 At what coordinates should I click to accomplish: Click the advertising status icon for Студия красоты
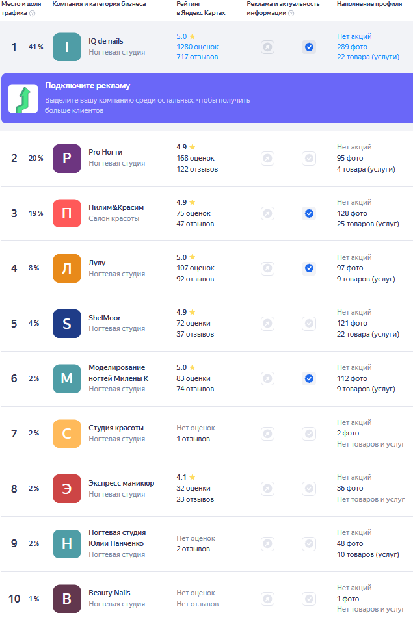267,434
